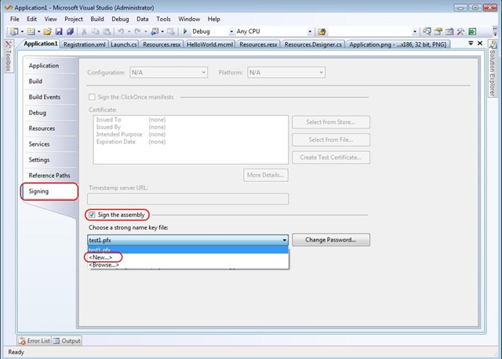
Task: Click the Start Page green arrow icon
Action: [472, 31]
